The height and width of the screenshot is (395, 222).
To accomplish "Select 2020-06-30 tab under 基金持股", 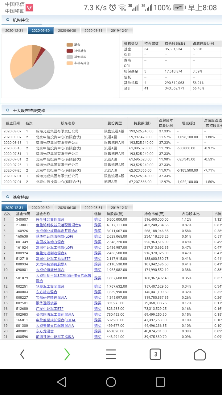I will [x=67, y=208].
